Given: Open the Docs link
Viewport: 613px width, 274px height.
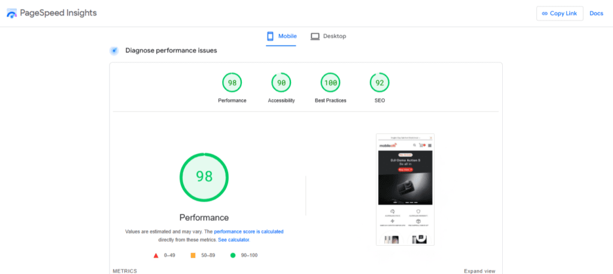Looking at the screenshot, I should coord(596,13).
